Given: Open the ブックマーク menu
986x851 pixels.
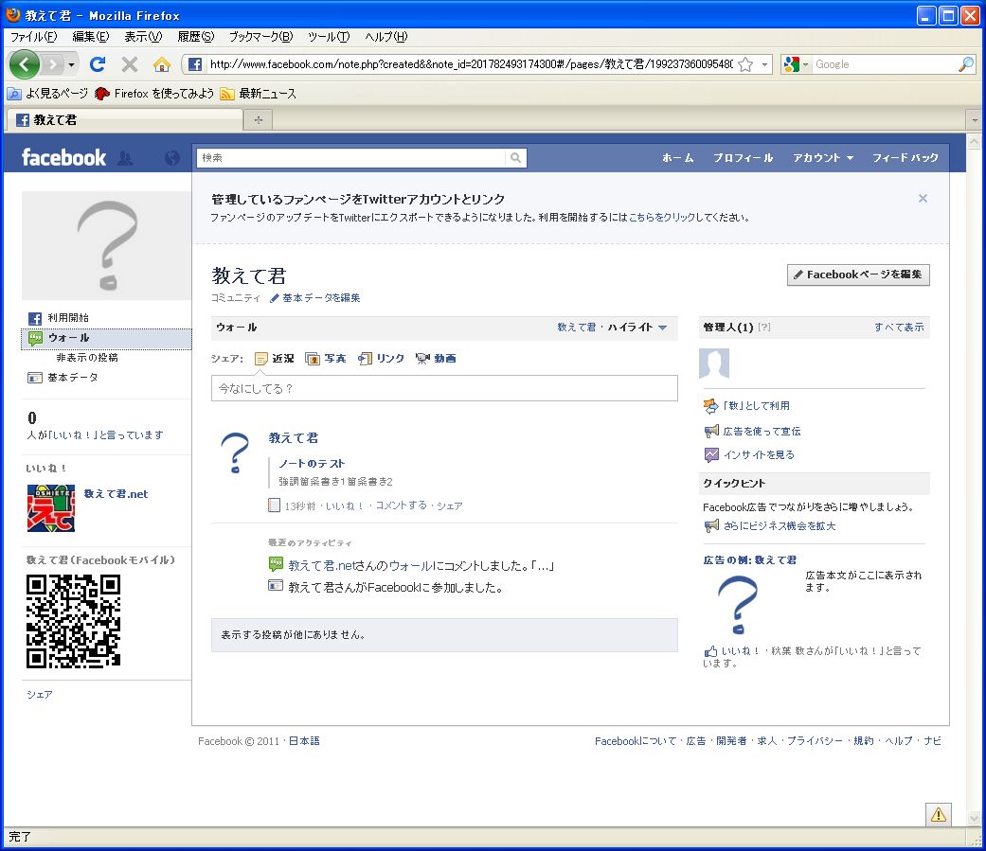Looking at the screenshot, I should 260,37.
